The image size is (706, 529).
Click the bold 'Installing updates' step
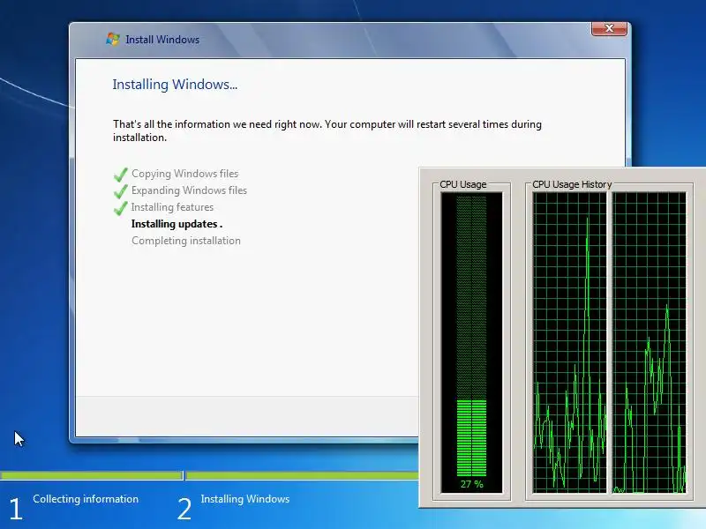176,224
